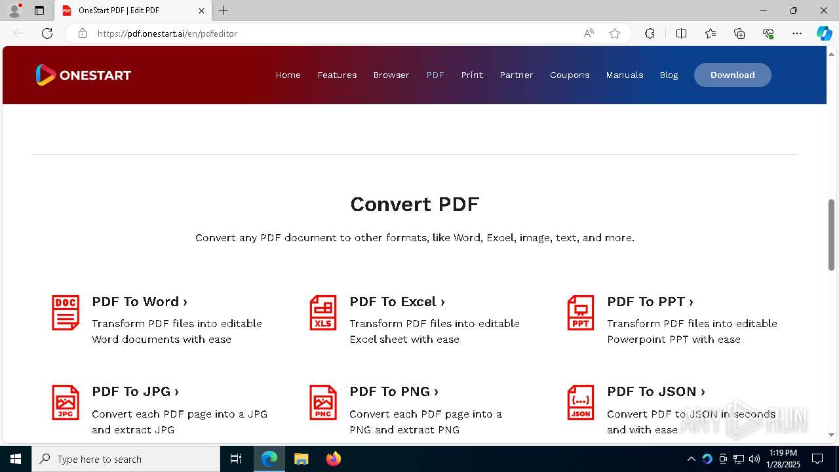The height and width of the screenshot is (472, 839).
Task: Open the browser profile icon
Action: tap(14, 10)
